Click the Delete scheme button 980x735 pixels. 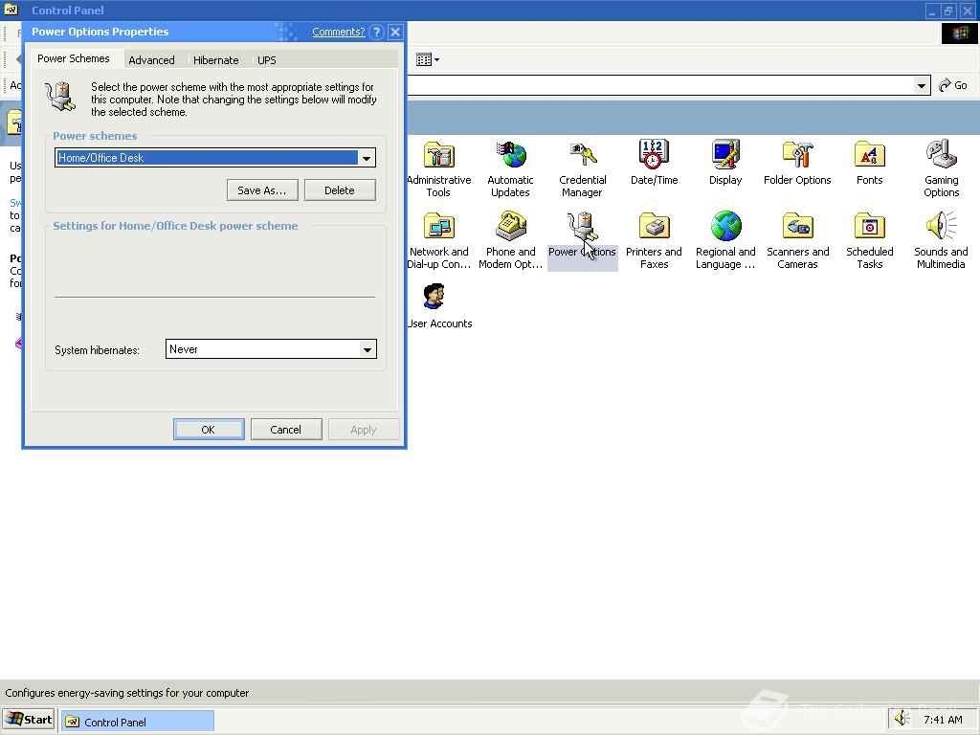340,190
